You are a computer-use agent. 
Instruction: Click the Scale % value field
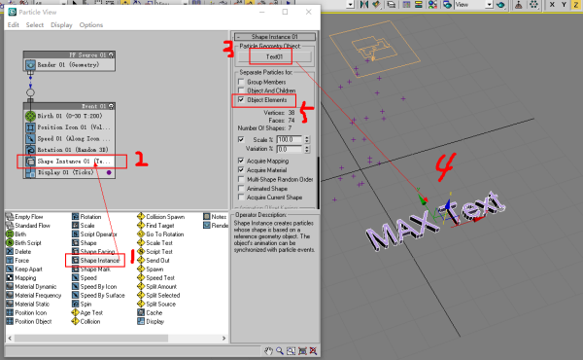tap(290, 139)
